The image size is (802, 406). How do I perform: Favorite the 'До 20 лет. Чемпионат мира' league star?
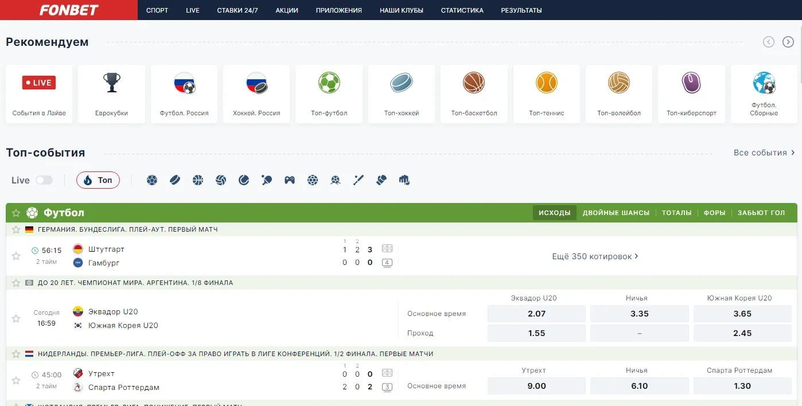coord(16,283)
